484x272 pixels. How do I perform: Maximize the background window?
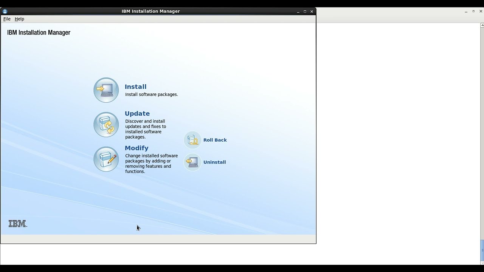pyautogui.click(x=473, y=11)
